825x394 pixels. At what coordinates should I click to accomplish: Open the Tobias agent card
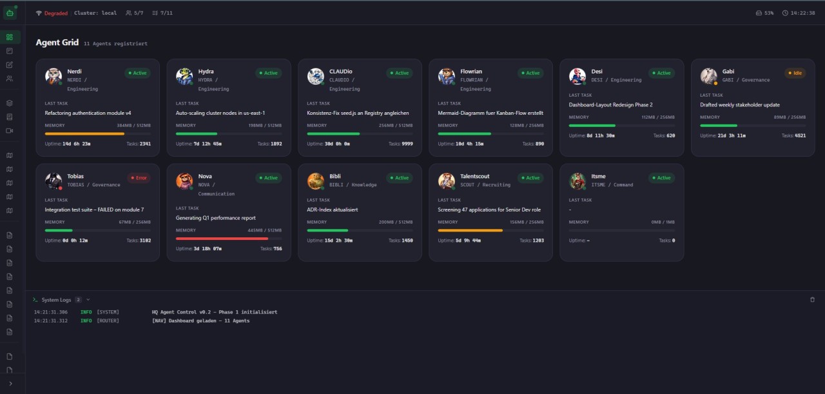tap(97, 213)
